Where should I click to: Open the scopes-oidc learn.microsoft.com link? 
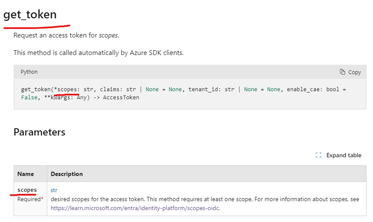point(135,208)
